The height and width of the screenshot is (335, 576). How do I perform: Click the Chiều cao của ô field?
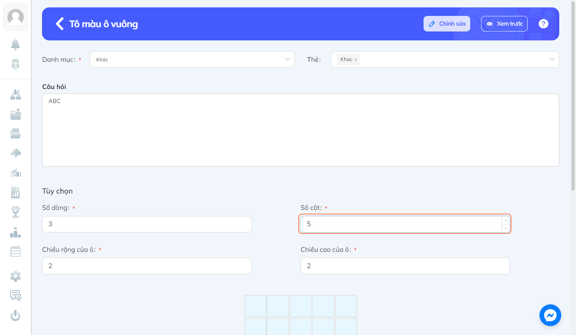pyautogui.click(x=405, y=266)
